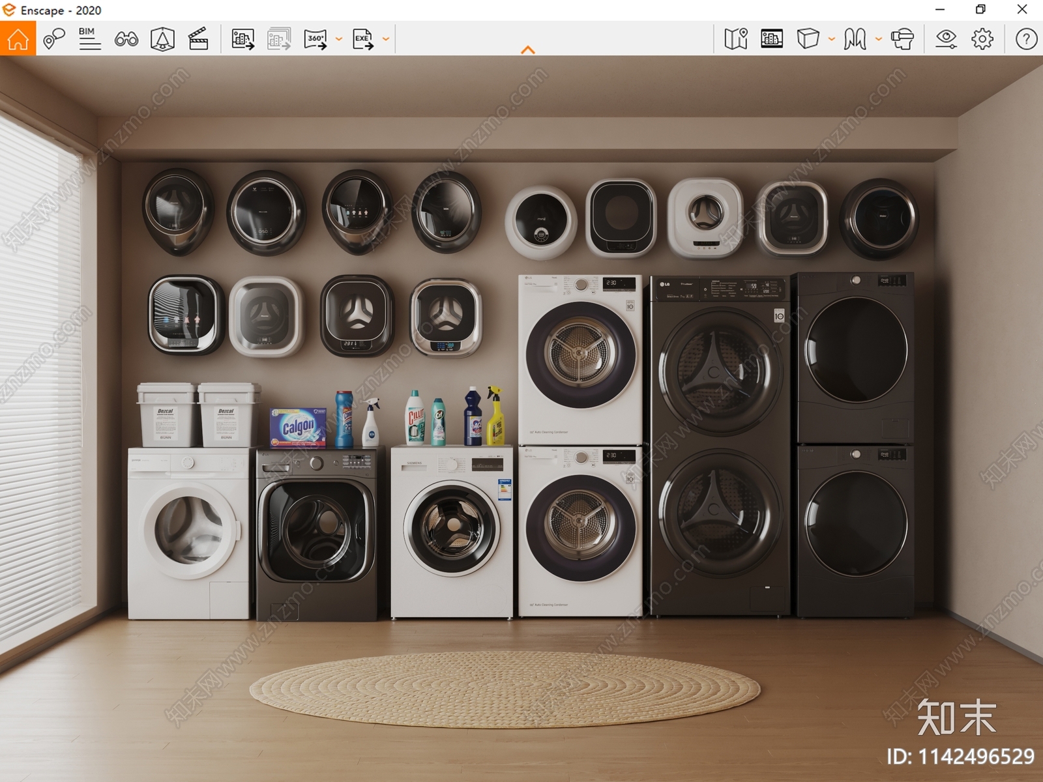The height and width of the screenshot is (782, 1043).
Task: Expand the view cube dropdown arrow
Action: [x=831, y=39]
